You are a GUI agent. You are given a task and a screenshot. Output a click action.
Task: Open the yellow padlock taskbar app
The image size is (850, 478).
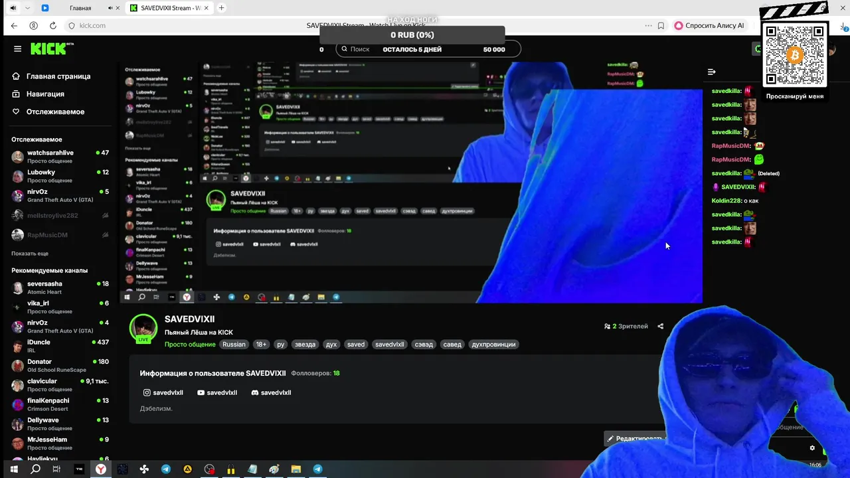click(231, 469)
